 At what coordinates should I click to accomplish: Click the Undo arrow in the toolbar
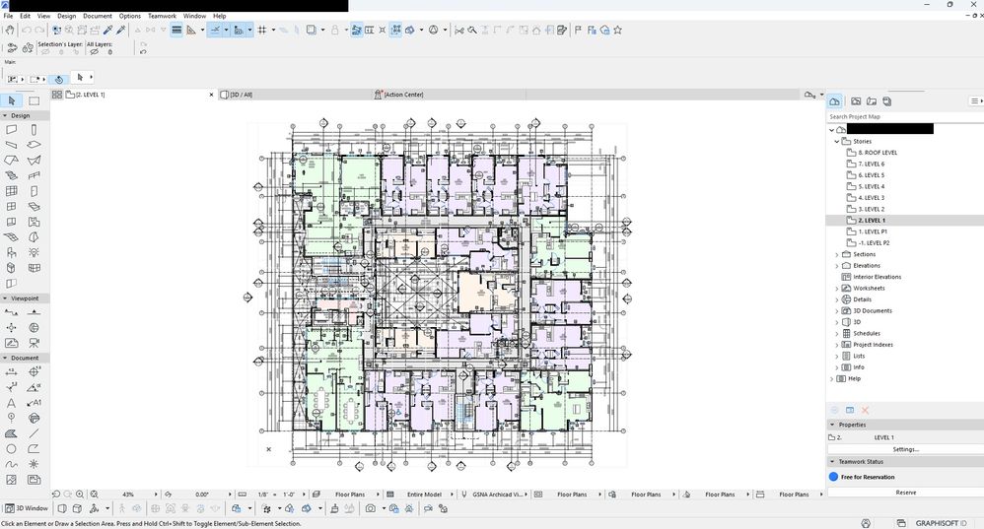[x=27, y=31]
